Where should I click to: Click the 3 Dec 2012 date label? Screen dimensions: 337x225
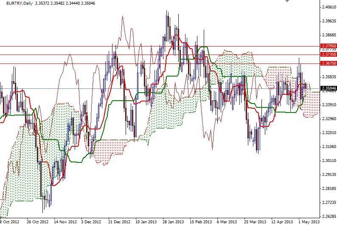click(x=91, y=222)
